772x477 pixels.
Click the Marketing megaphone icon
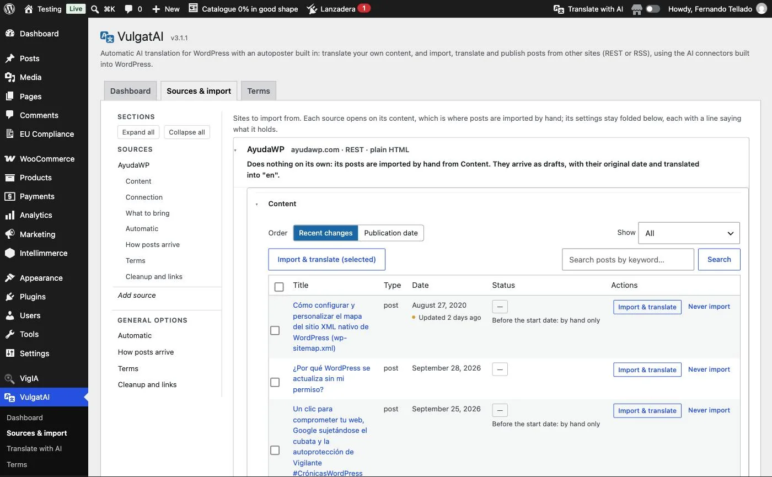click(9, 234)
